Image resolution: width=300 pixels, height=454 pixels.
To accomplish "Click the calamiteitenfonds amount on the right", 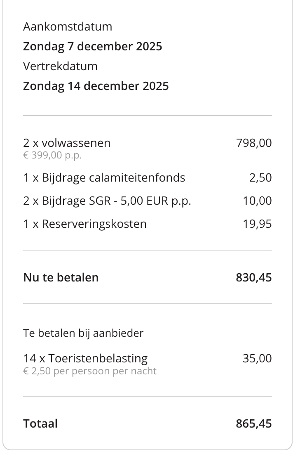I will [x=260, y=177].
